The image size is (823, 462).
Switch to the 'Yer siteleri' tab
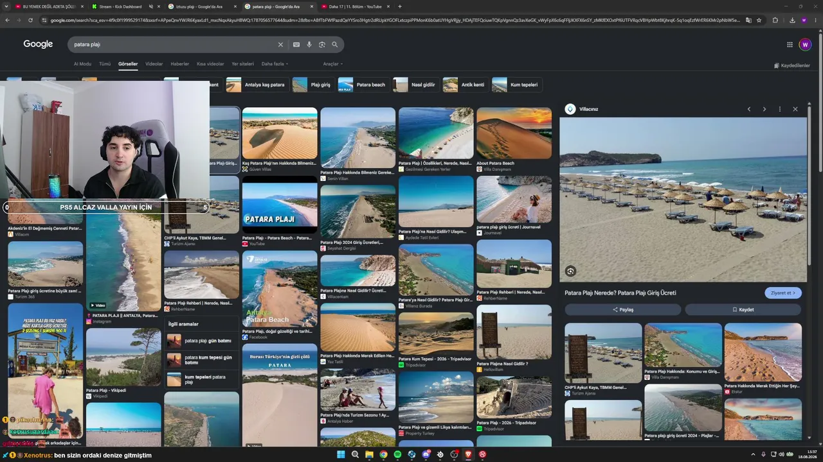pyautogui.click(x=243, y=64)
